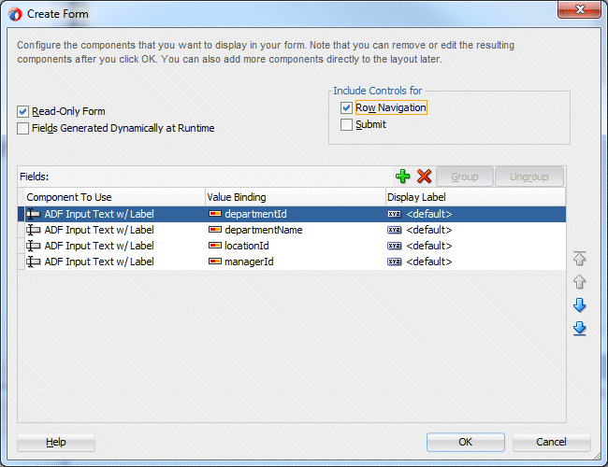
Task: Click the binding icon beside locationId
Action: tap(215, 246)
